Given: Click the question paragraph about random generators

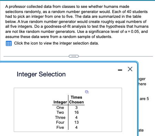Looking at the screenshot, I should pyautogui.click(x=77, y=22).
